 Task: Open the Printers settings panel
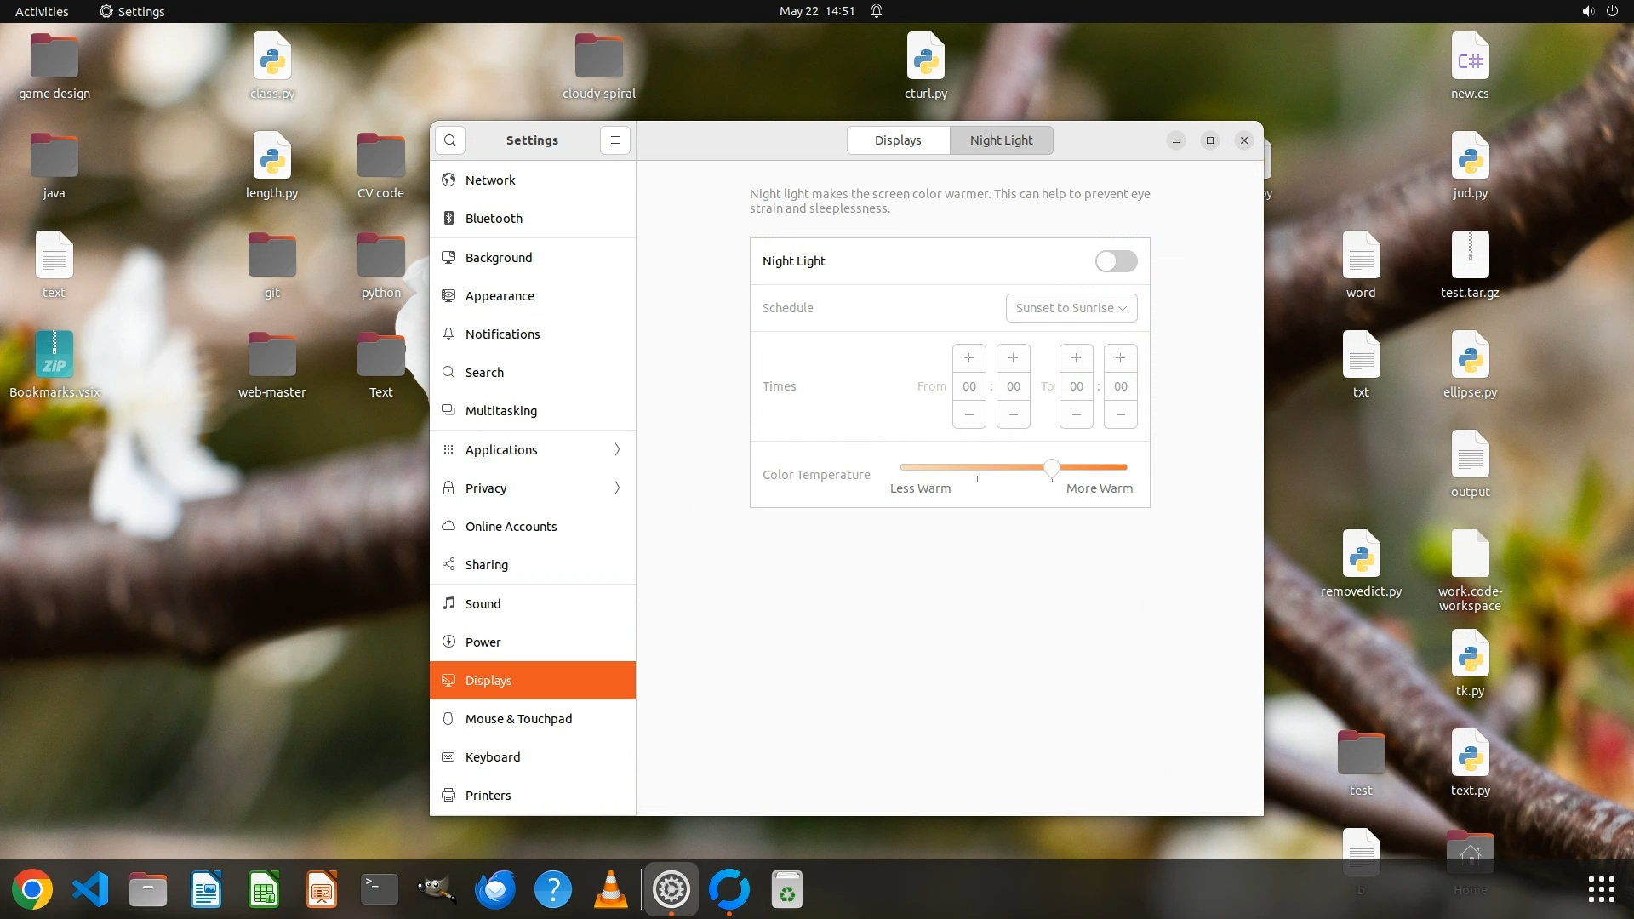tap(488, 796)
